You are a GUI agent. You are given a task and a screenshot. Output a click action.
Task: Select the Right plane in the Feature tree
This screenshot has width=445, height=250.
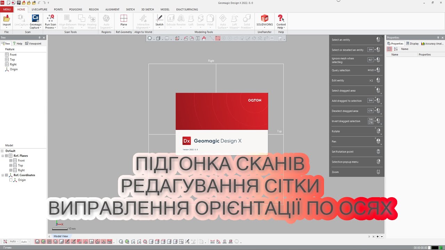pos(13,64)
